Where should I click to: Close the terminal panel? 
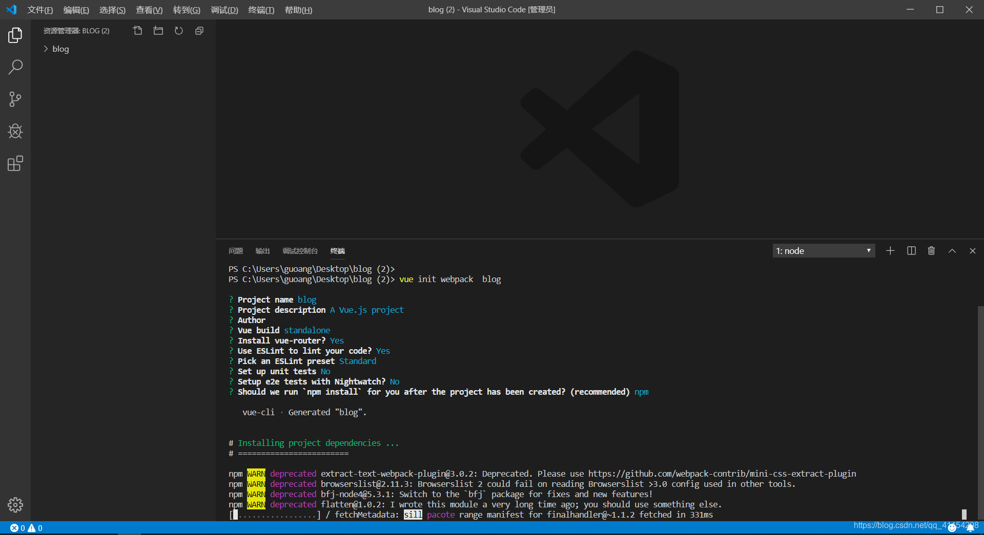tap(972, 251)
